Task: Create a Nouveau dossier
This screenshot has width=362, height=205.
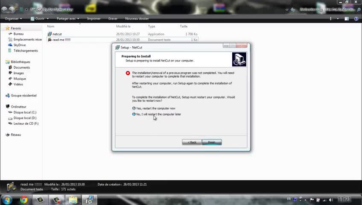Action: [137, 19]
